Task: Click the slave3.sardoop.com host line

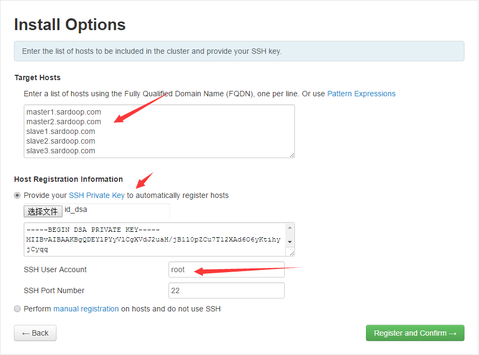Action: point(61,151)
